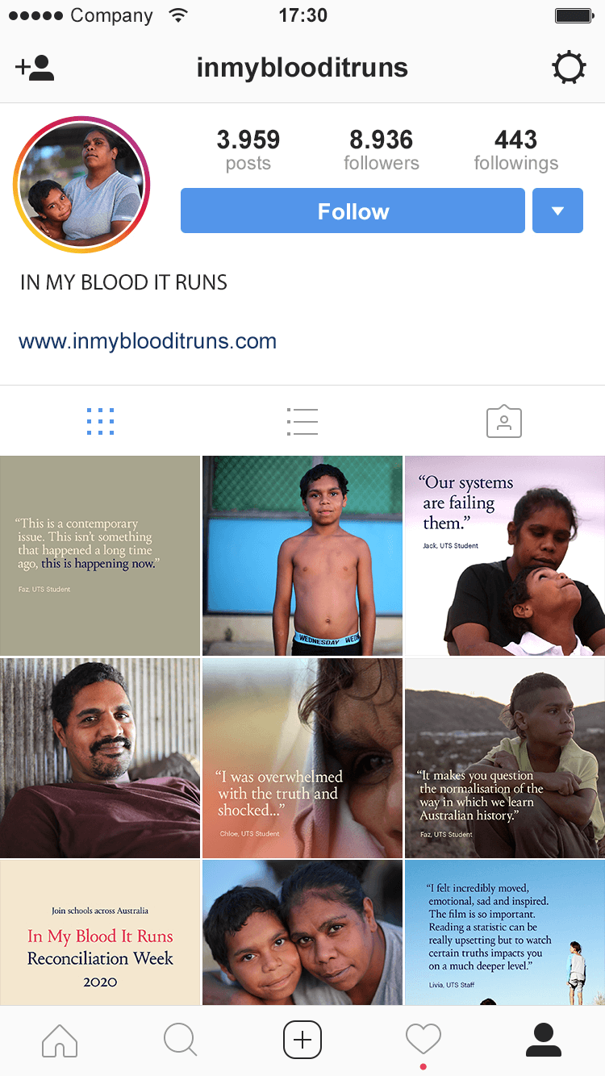
Task: Open the search magnifier icon
Action: [x=180, y=1041]
